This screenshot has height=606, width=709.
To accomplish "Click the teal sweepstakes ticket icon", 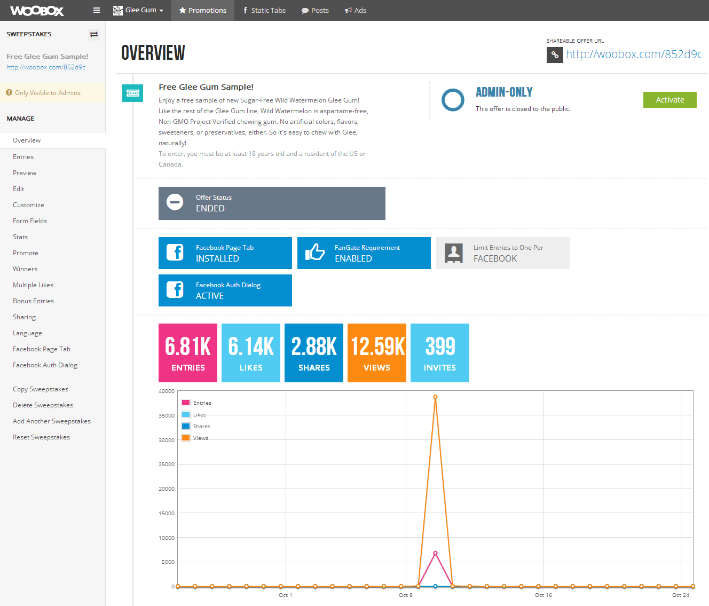I will click(132, 93).
